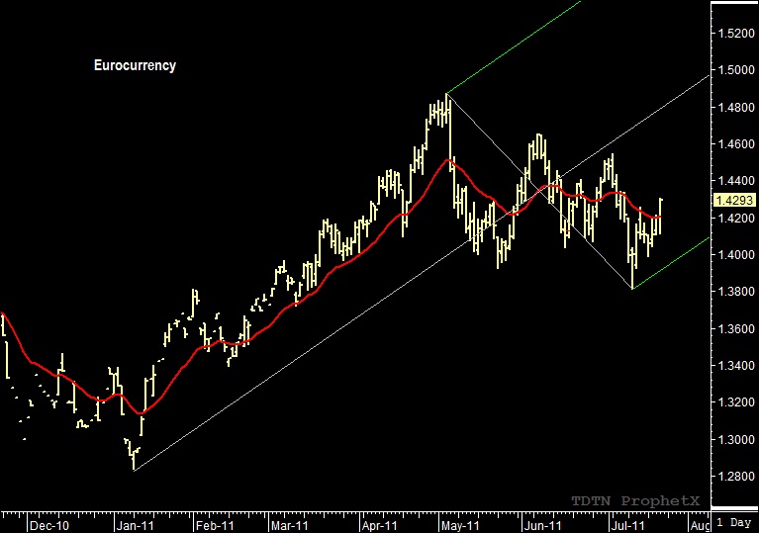The width and height of the screenshot is (759, 533).
Task: Click the May-11 date label
Action: 460,526
